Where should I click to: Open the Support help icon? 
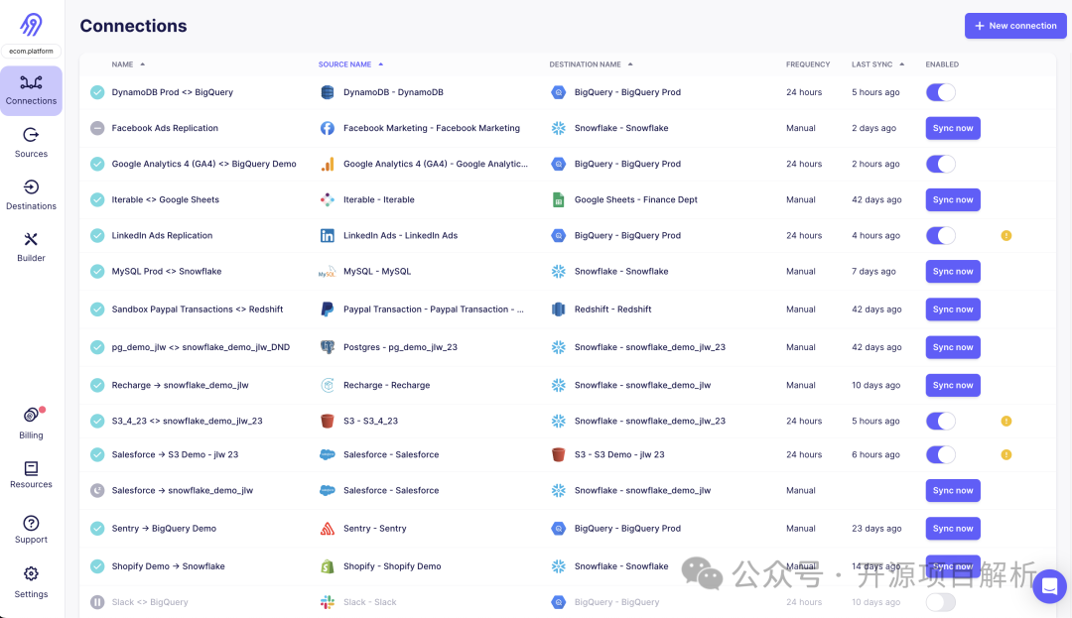[x=31, y=529]
